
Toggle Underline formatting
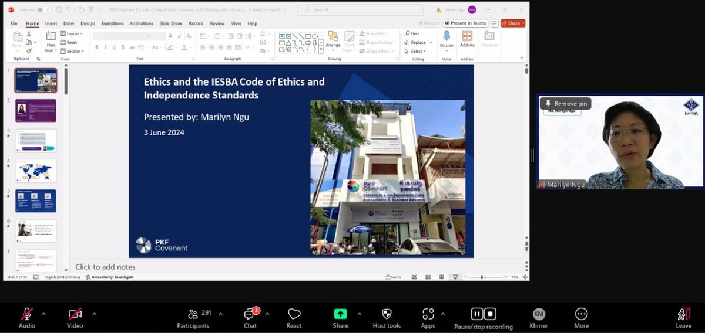[x=114, y=47]
